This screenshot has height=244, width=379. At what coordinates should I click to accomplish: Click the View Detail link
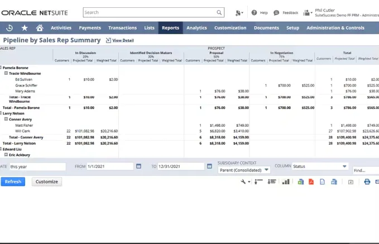123,41
